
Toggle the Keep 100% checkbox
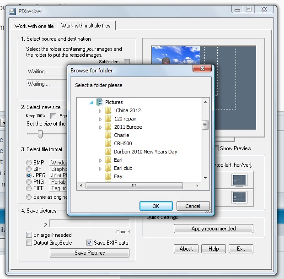pos(53,116)
